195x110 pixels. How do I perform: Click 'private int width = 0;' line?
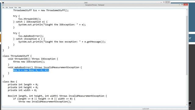coord(22,90)
